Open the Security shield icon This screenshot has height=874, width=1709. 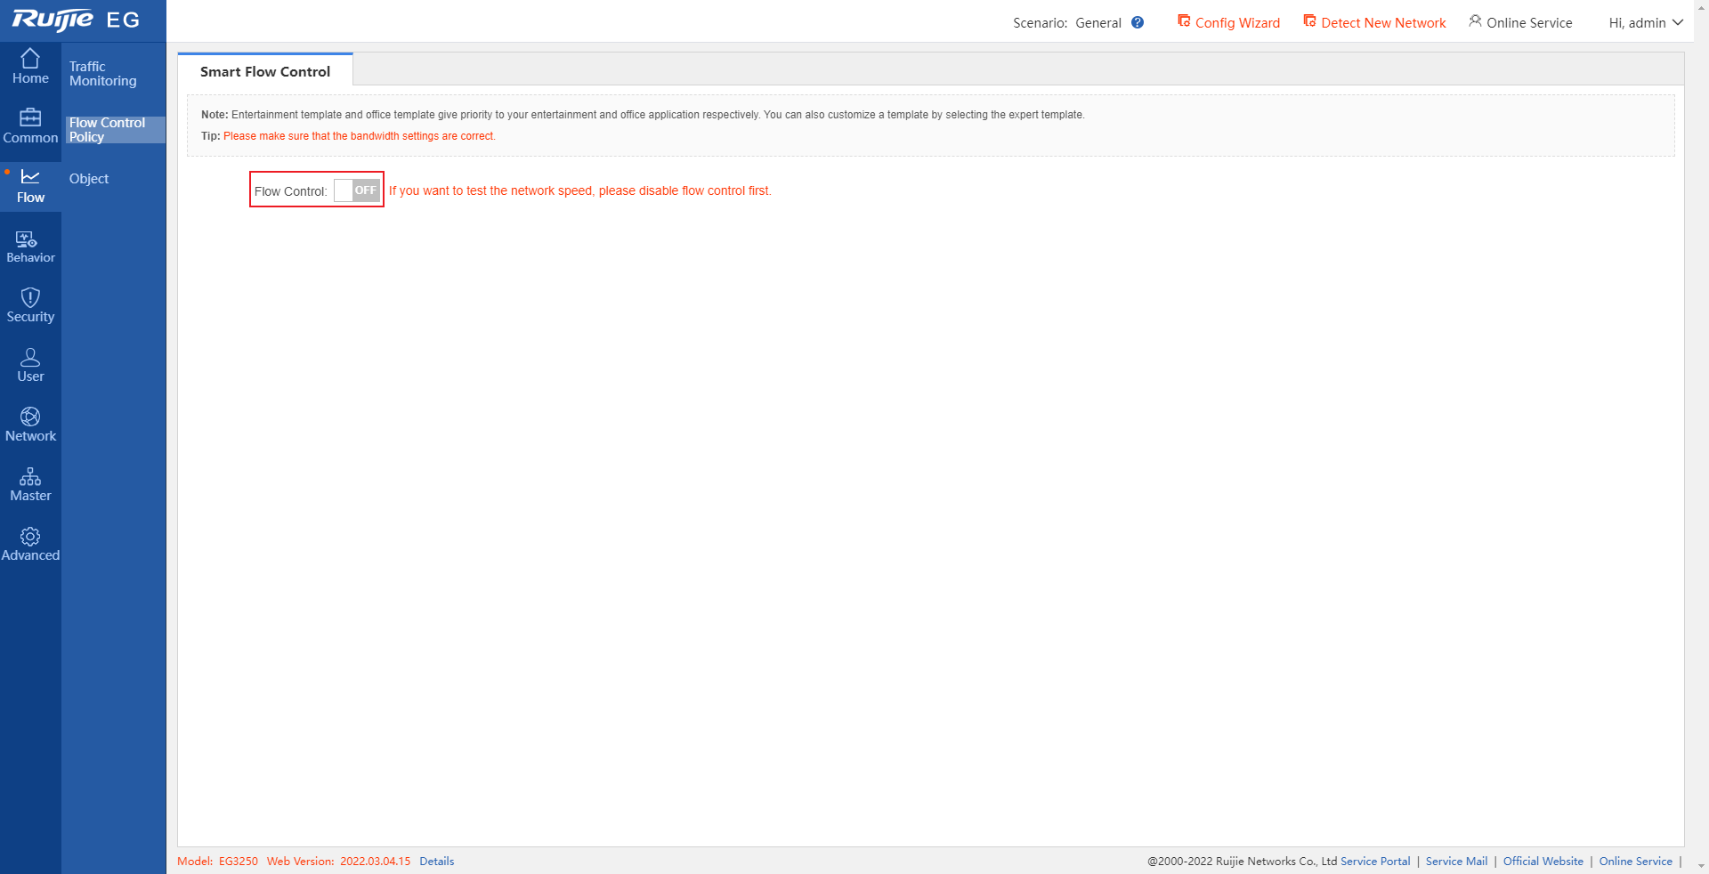30,297
